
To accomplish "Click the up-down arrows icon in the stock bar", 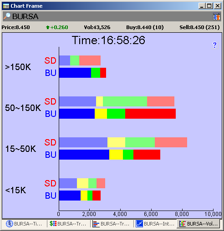I will [217, 16].
